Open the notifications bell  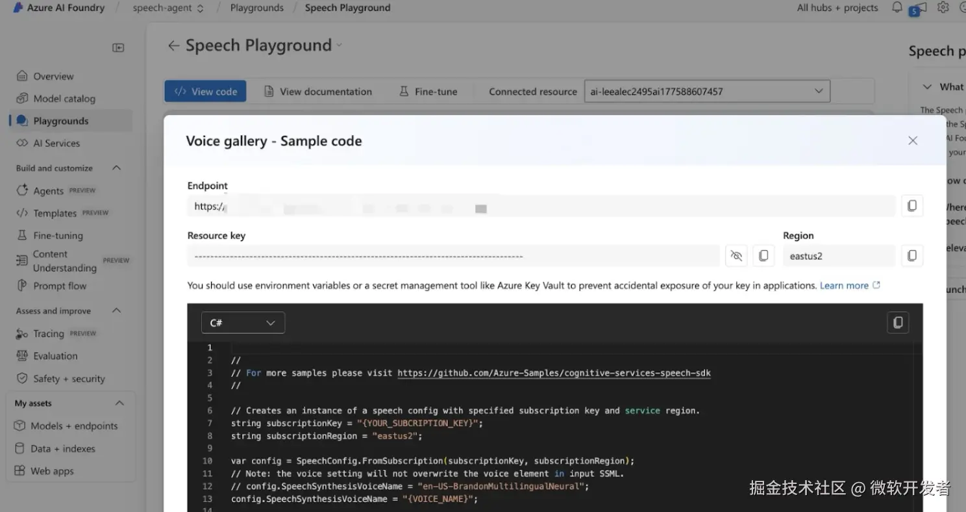897,8
